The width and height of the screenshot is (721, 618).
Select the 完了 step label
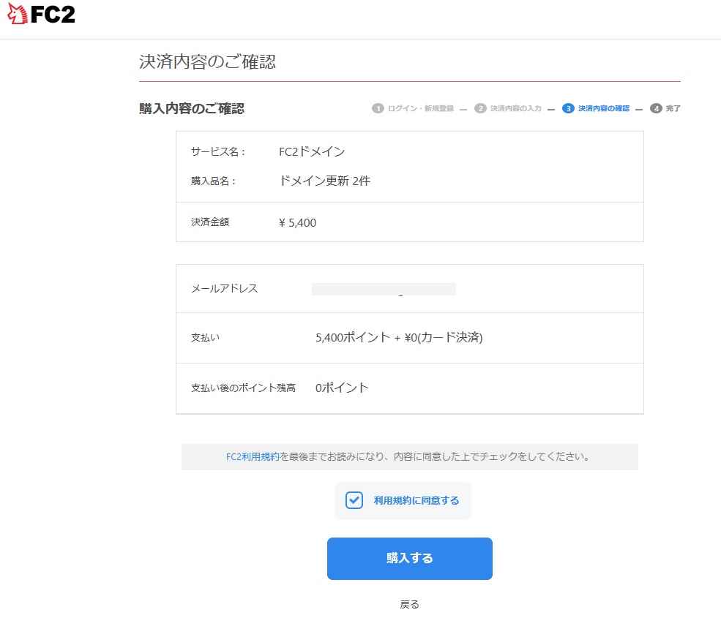click(x=673, y=108)
